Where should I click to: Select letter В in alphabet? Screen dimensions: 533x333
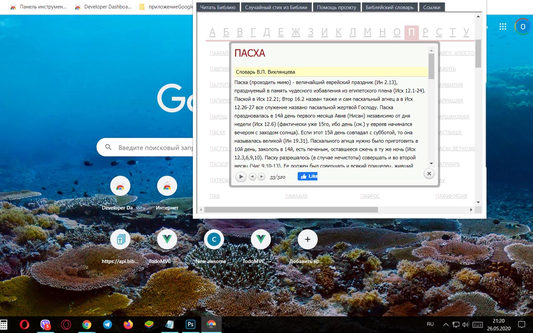pos(240,32)
